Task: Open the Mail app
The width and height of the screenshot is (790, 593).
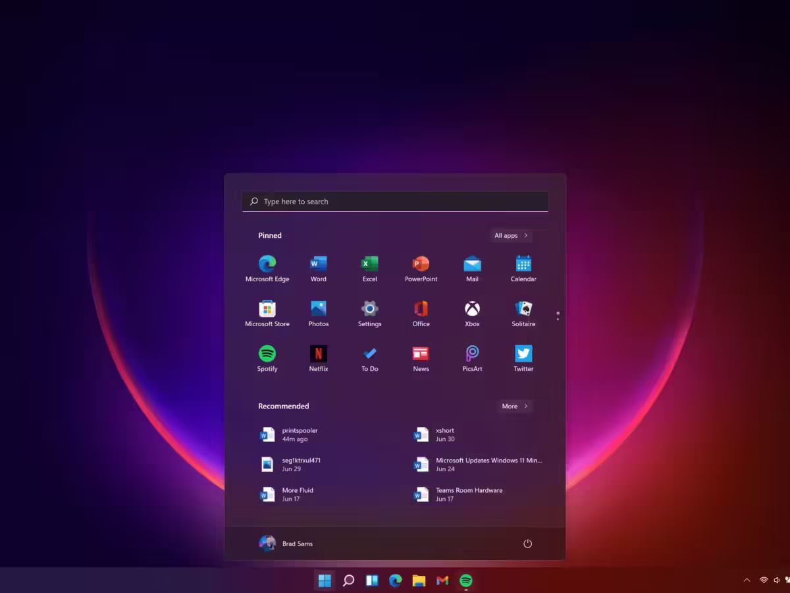Action: (473, 269)
